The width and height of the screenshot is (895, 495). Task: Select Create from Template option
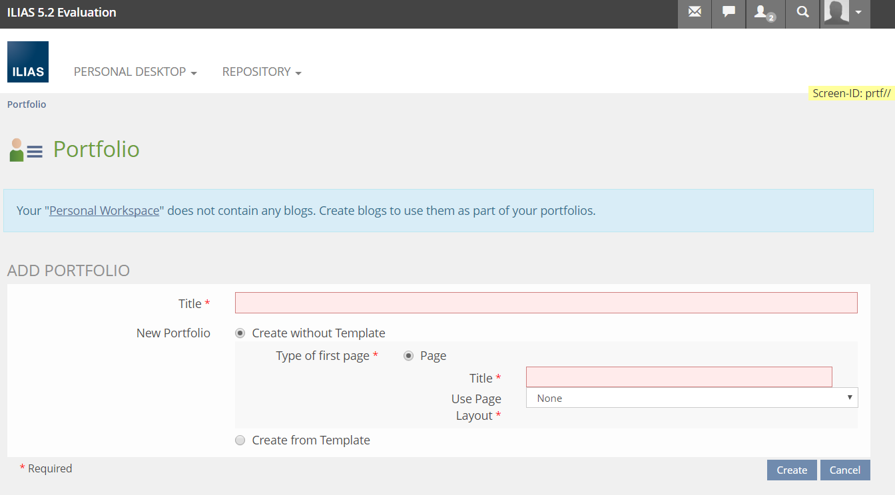coord(240,440)
